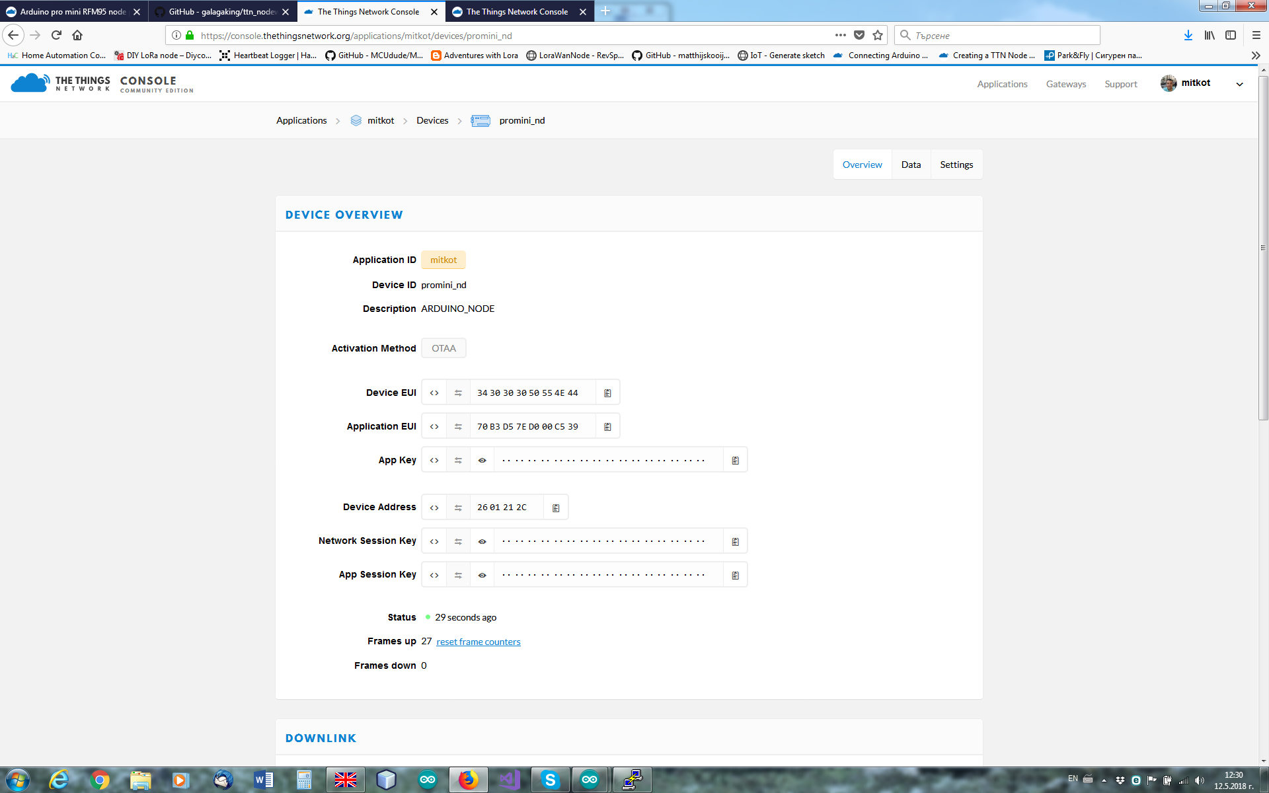
Task: Open a new browser tab
Action: pyautogui.click(x=605, y=11)
